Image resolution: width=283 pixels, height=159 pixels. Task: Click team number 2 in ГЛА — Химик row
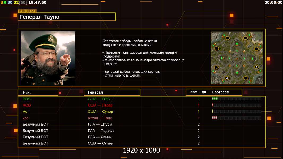pyautogui.click(x=199, y=137)
